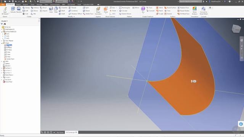Choose the Sweep command
244x137 pixels.
point(26,8)
